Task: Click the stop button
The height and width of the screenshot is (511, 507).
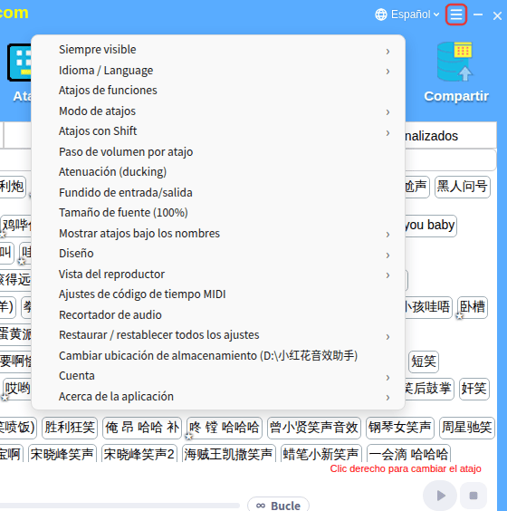Action: pyautogui.click(x=474, y=496)
